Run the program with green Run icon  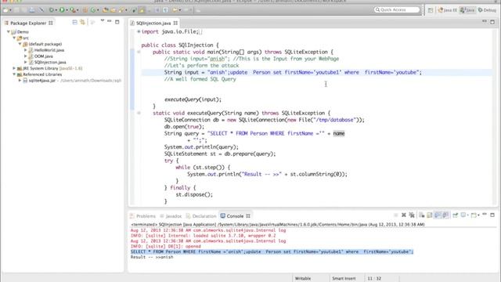pyautogui.click(x=62, y=10)
